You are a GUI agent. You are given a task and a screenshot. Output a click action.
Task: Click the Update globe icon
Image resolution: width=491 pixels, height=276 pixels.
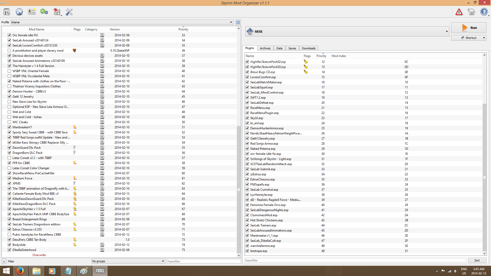[471, 12]
